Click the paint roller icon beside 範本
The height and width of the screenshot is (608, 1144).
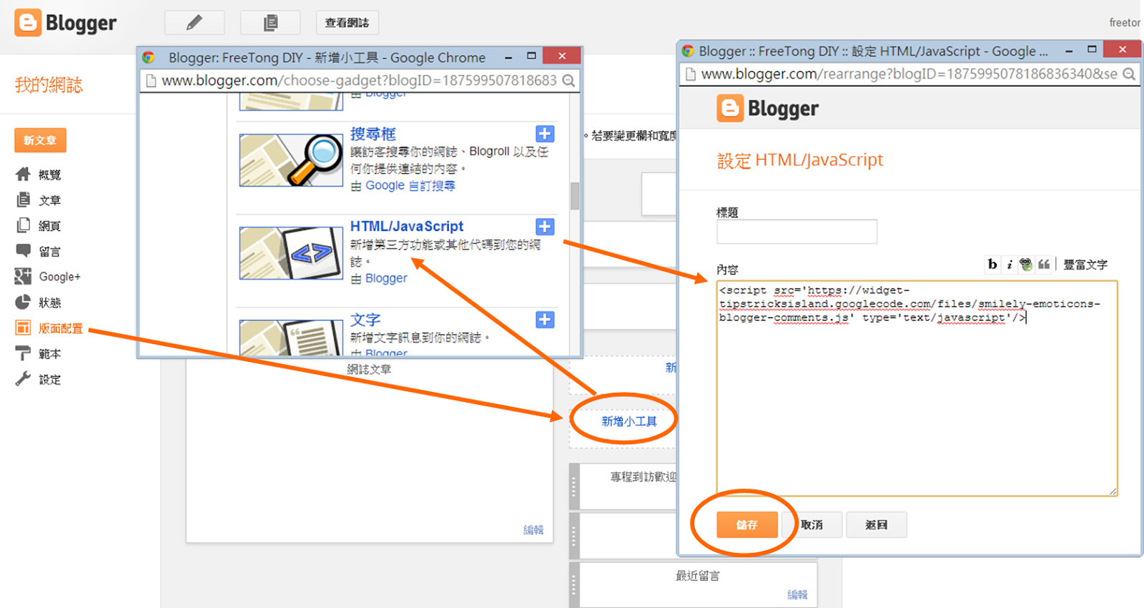point(23,353)
